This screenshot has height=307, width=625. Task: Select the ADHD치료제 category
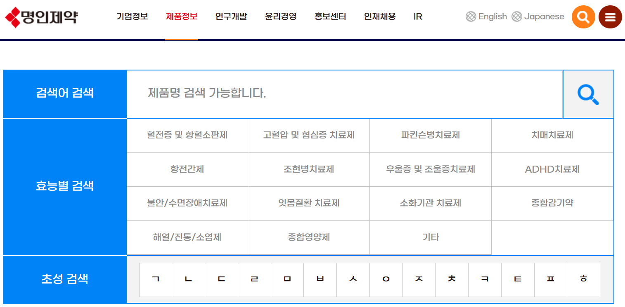pos(552,169)
